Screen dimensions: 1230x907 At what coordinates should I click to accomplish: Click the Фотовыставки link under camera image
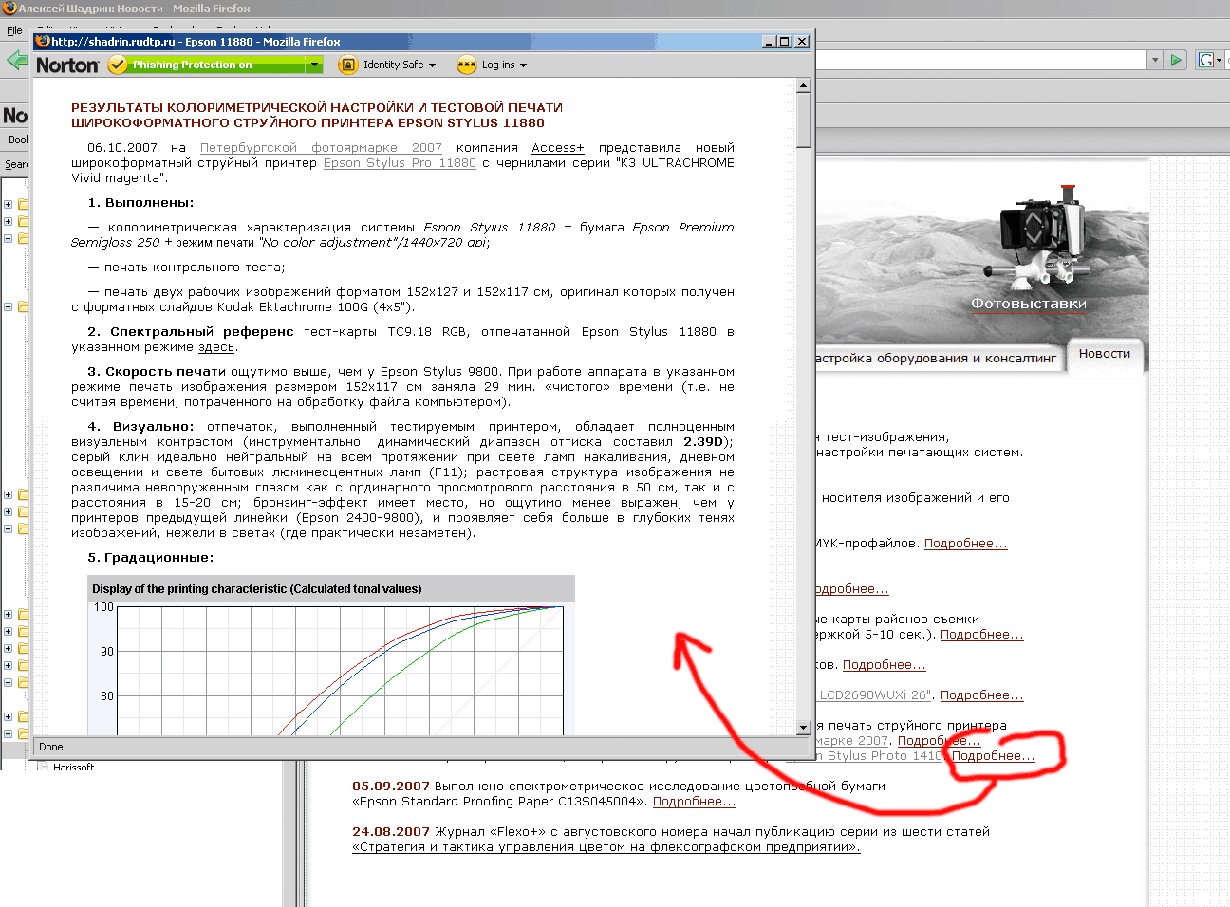(1029, 304)
